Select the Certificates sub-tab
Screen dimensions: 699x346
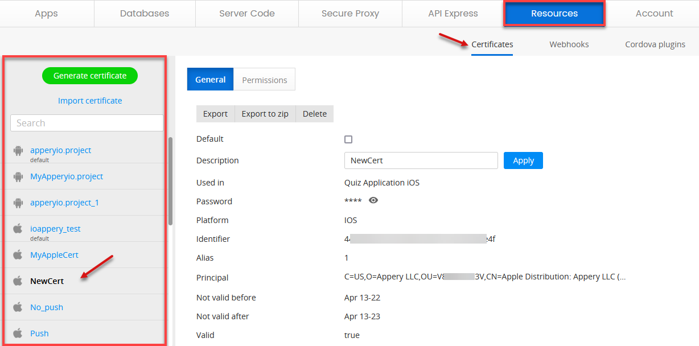coord(492,44)
